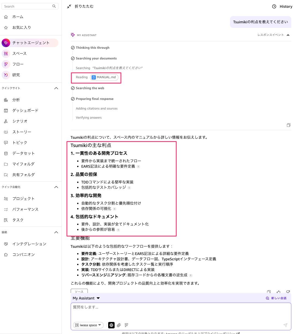Click the thumbs up feedback icon
The width and height of the screenshot is (298, 334).
click(278, 292)
